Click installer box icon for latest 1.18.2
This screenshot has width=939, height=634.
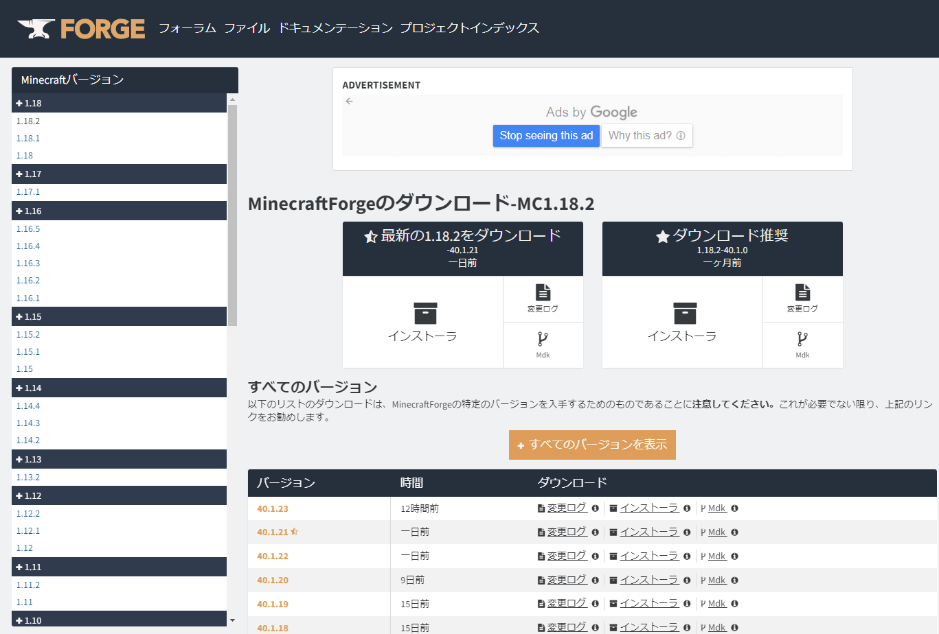tap(425, 313)
